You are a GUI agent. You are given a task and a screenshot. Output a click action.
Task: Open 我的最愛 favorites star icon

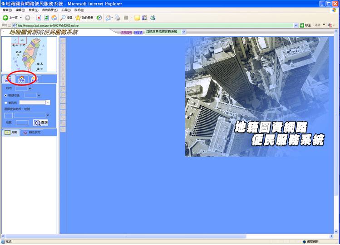click(78, 18)
